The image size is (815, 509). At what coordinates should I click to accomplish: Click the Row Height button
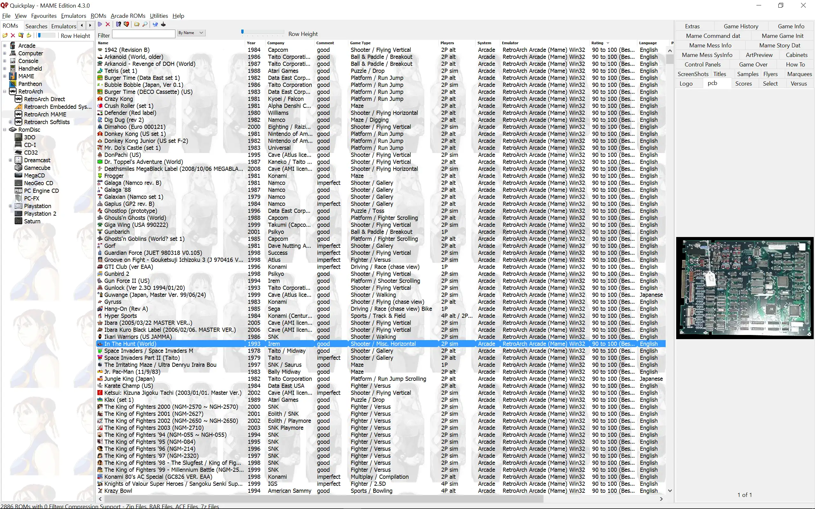75,36
